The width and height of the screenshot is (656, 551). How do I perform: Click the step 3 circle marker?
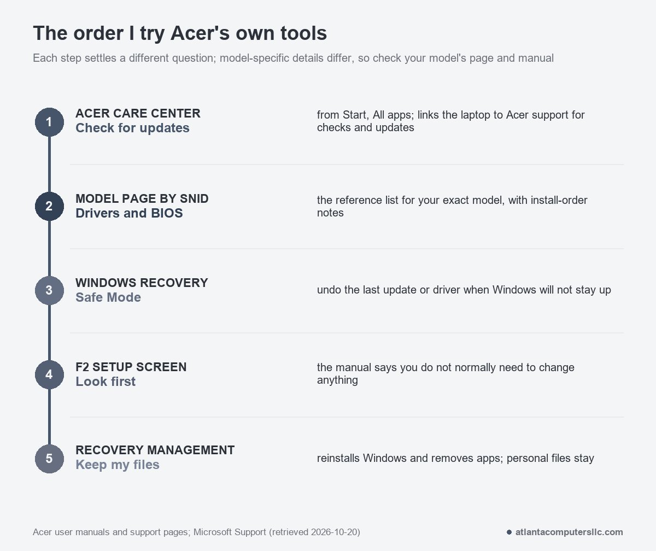49,290
